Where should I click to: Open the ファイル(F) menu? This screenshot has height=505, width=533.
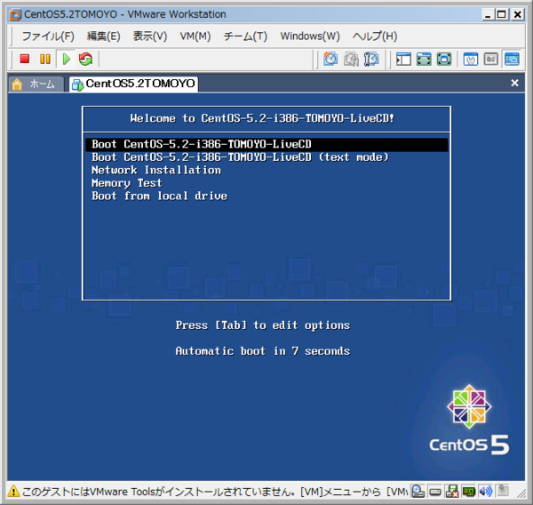(x=48, y=36)
